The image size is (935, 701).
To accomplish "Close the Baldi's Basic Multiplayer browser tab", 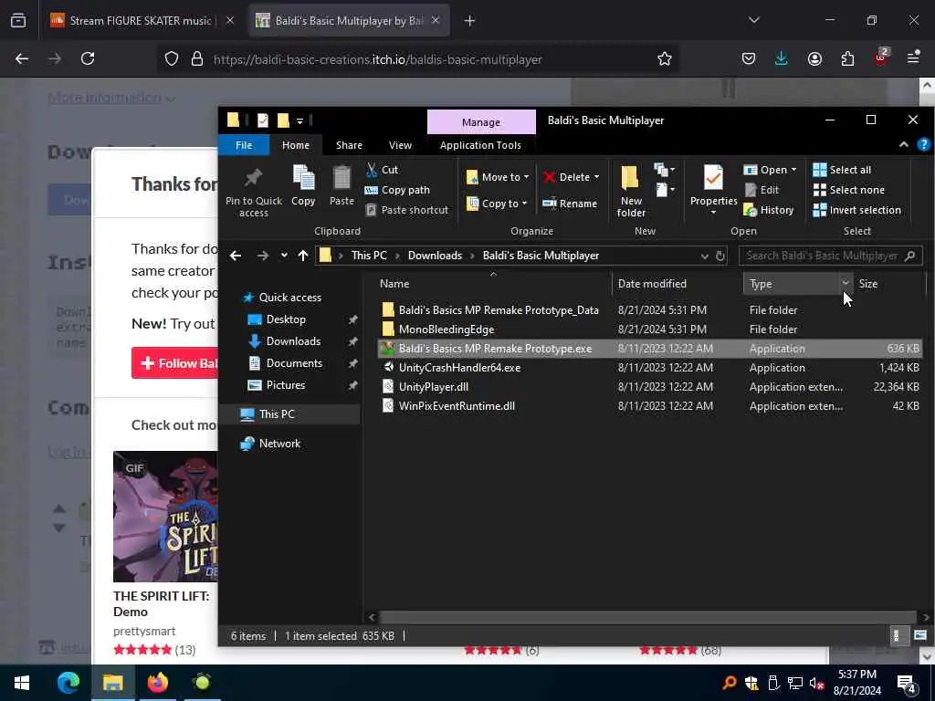I will pos(436,20).
